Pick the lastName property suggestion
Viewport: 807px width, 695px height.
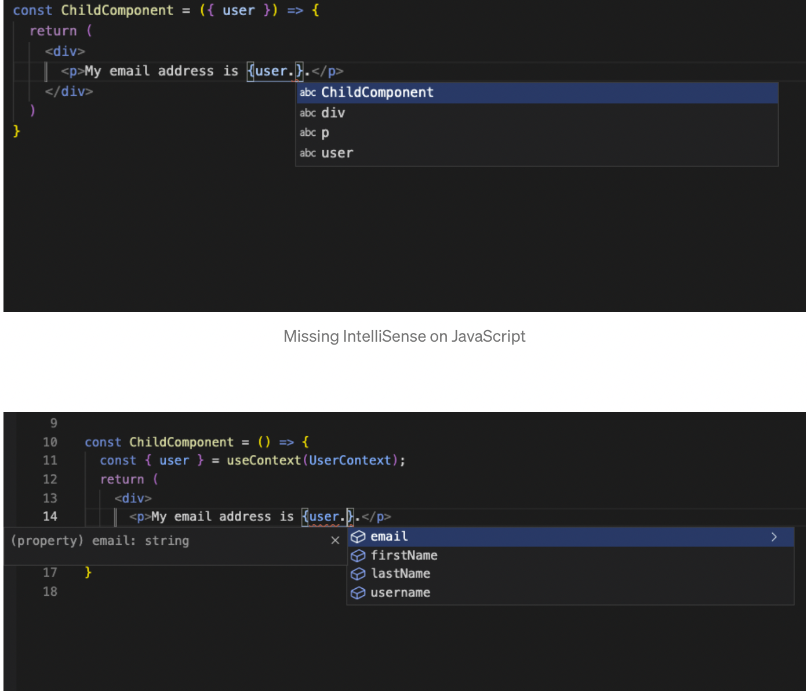pos(570,574)
